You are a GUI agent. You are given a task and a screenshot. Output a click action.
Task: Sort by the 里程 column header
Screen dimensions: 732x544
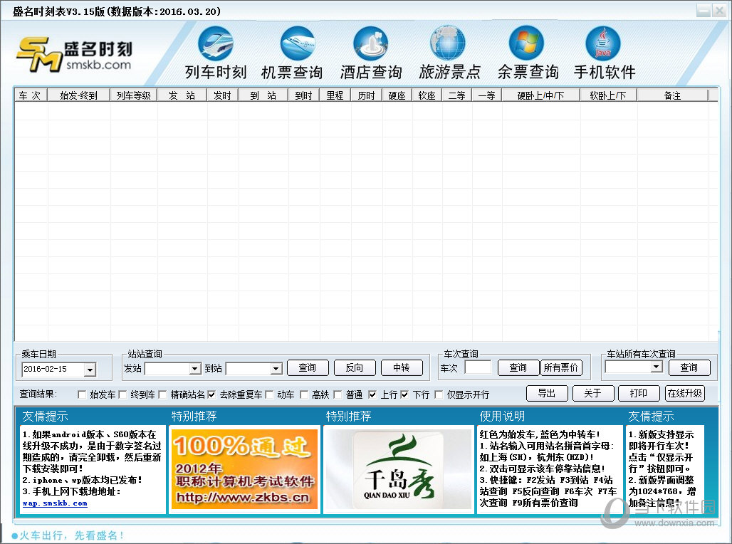335,95
